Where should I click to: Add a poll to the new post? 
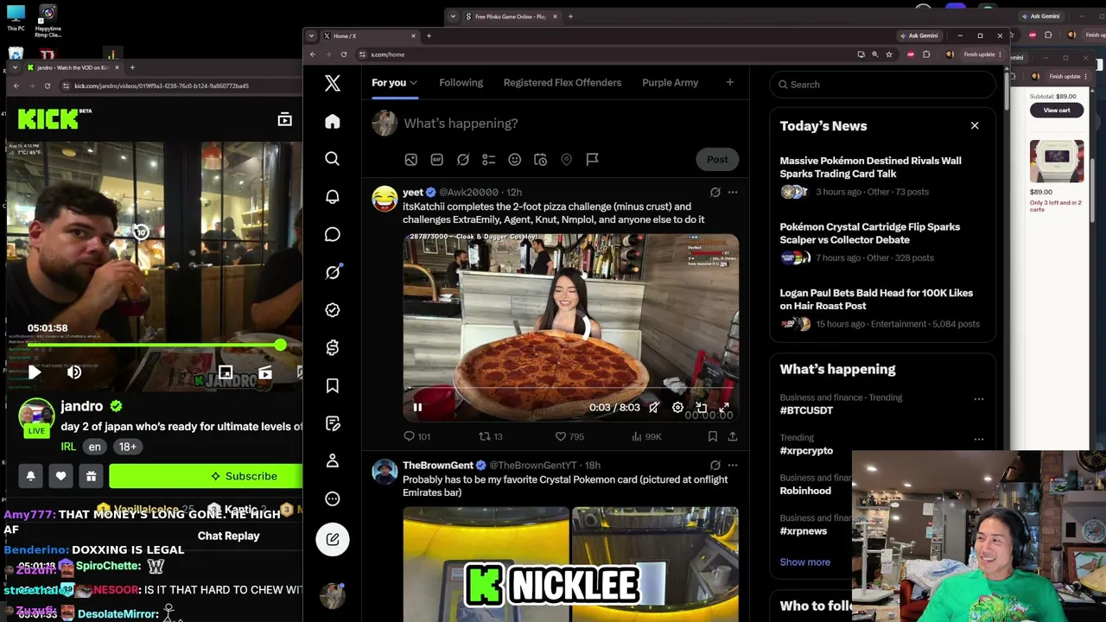489,159
